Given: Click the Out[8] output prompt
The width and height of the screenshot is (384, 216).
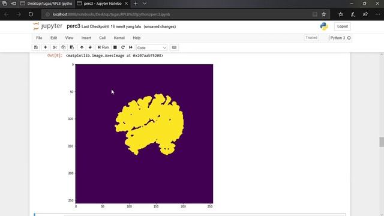Looking at the screenshot, I should coord(55,56).
